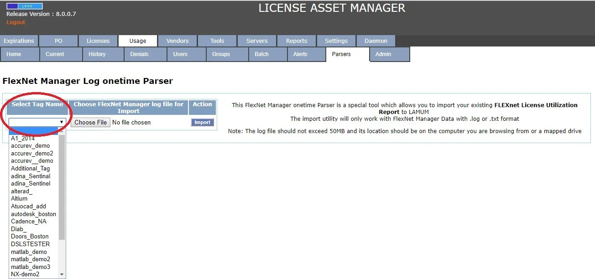
Task: Choose adina_Sentinel from the list
Action: point(34,183)
